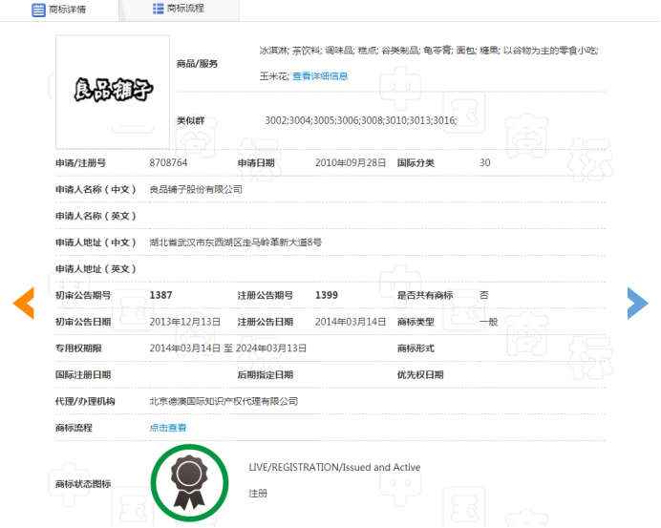Click applicant name 良品铺子股份有限公司

pos(196,189)
